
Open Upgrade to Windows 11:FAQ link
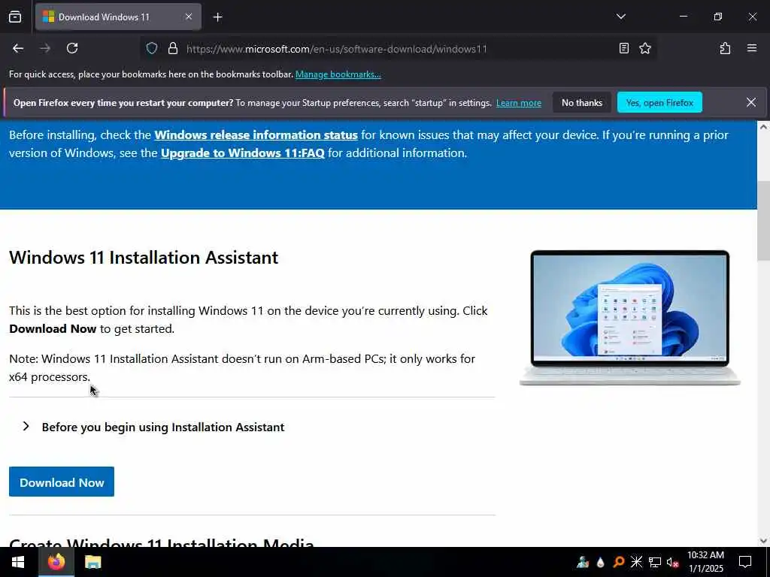243,153
